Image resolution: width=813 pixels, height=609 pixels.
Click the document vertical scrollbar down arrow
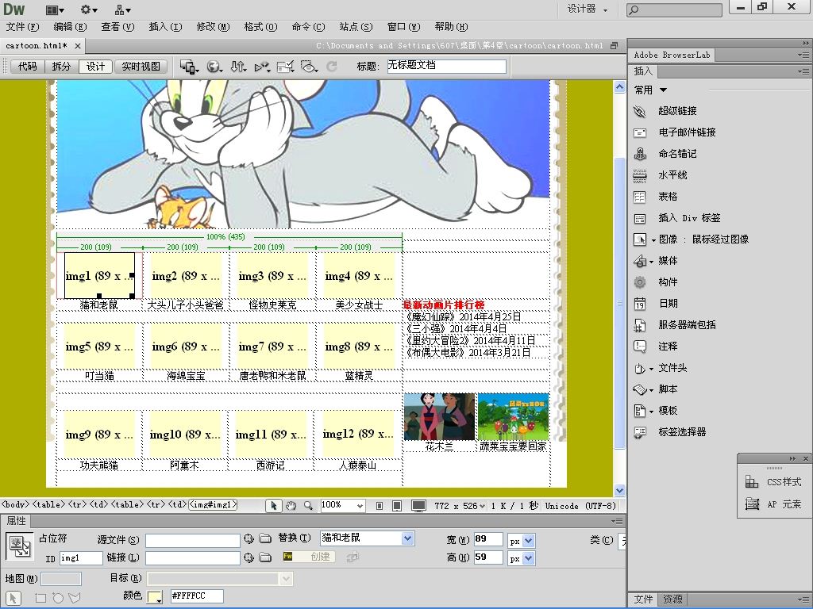(x=619, y=490)
